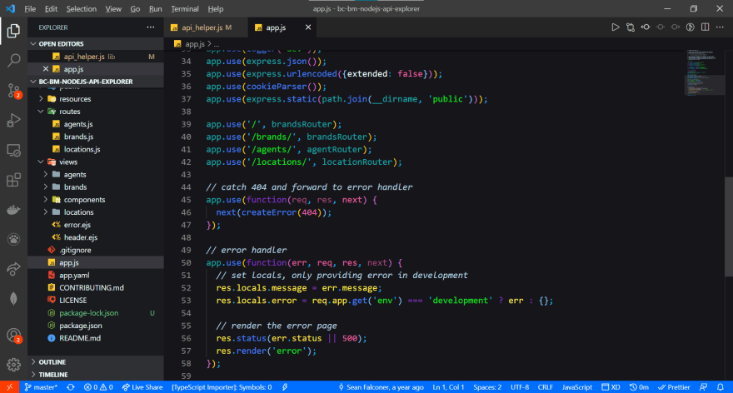733x393 pixels.
Task: Close the app.js editor tab
Action: click(308, 27)
